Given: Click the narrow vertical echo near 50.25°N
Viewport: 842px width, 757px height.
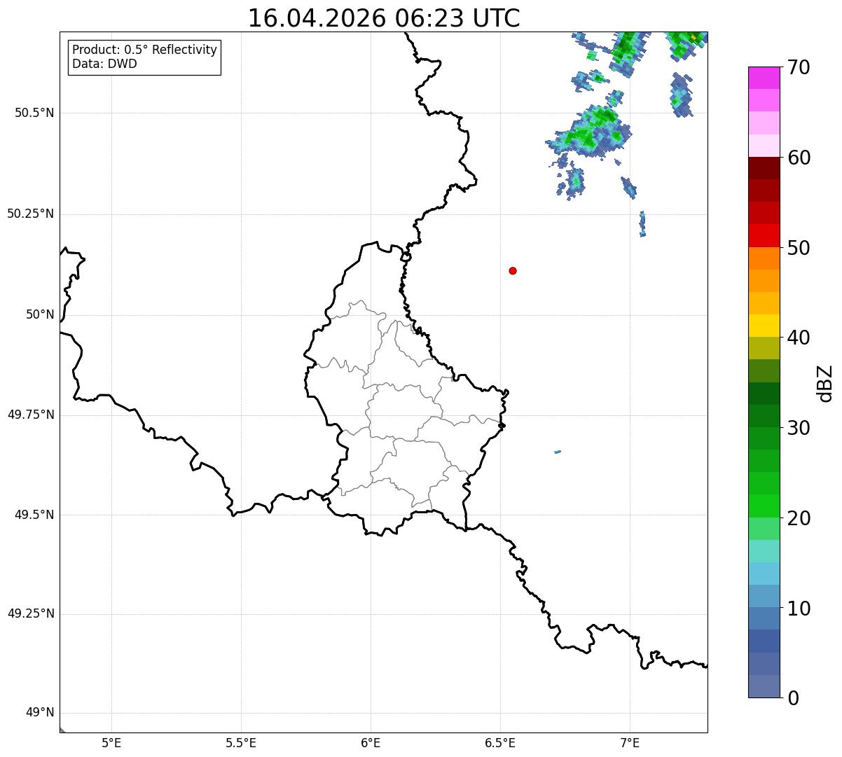Looking at the screenshot, I should (642, 224).
